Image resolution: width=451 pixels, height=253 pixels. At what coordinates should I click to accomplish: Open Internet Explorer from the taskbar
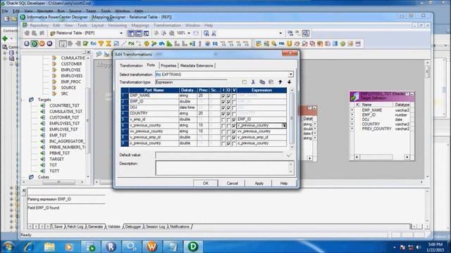29,247
